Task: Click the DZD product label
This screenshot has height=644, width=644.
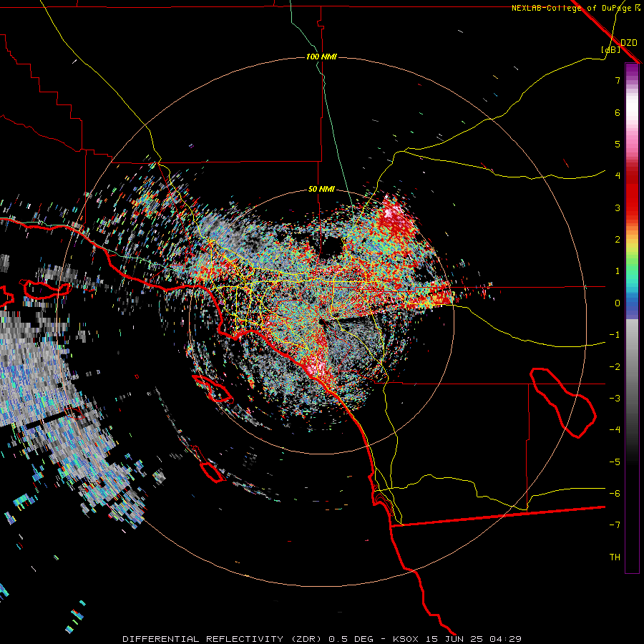Action: click(x=628, y=43)
